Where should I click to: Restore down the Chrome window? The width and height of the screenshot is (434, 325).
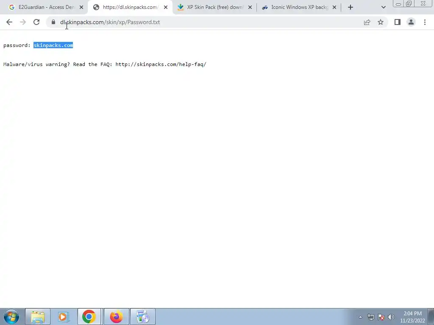click(409, 3)
